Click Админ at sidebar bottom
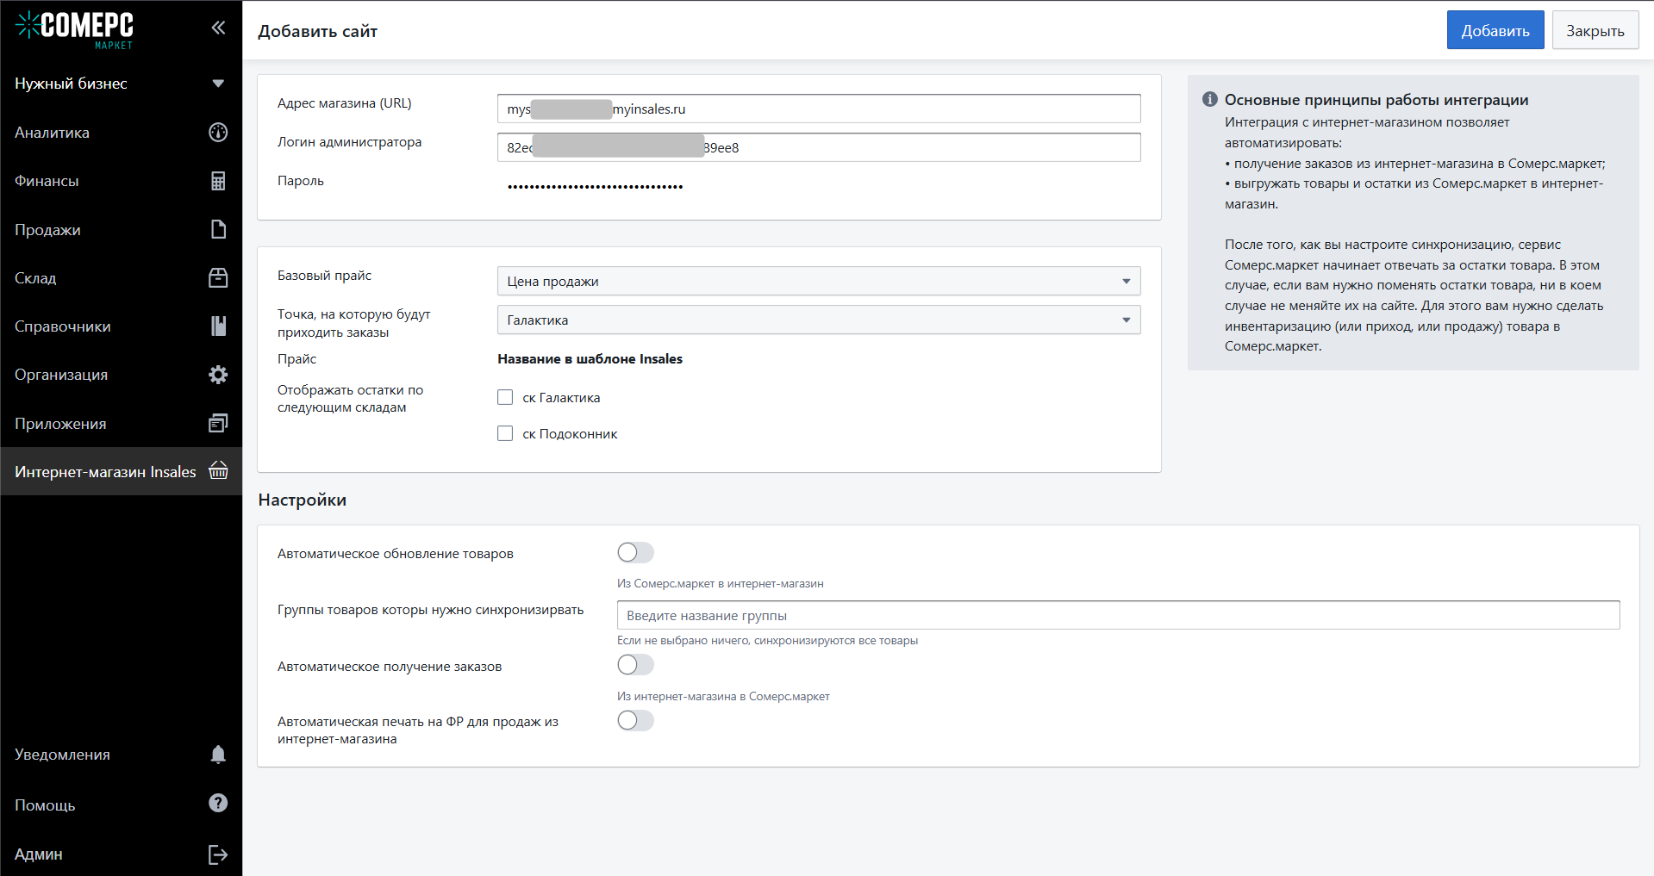This screenshot has width=1654, height=876. point(121,854)
